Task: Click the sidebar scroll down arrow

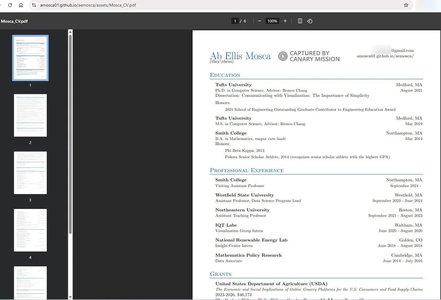Action: point(71,297)
